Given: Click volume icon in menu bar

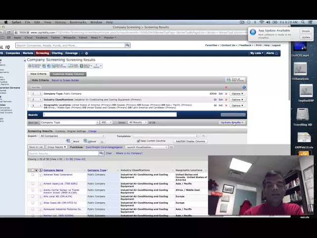Looking at the screenshot, I should pyautogui.click(x=268, y=22).
